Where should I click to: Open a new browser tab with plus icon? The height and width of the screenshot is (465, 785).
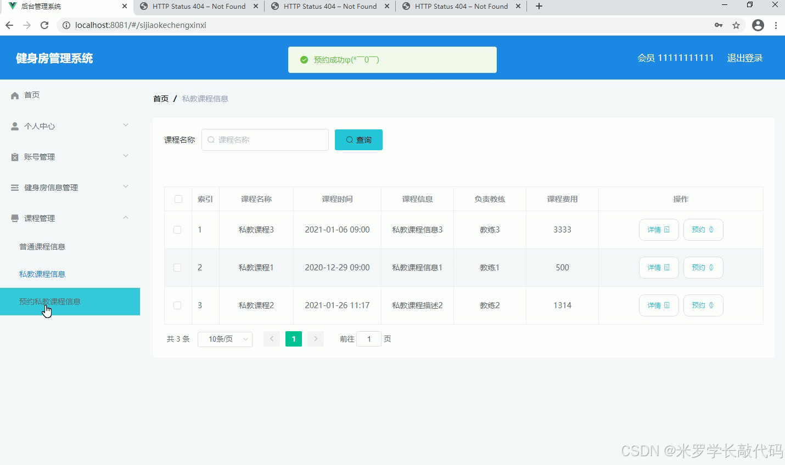tap(539, 6)
